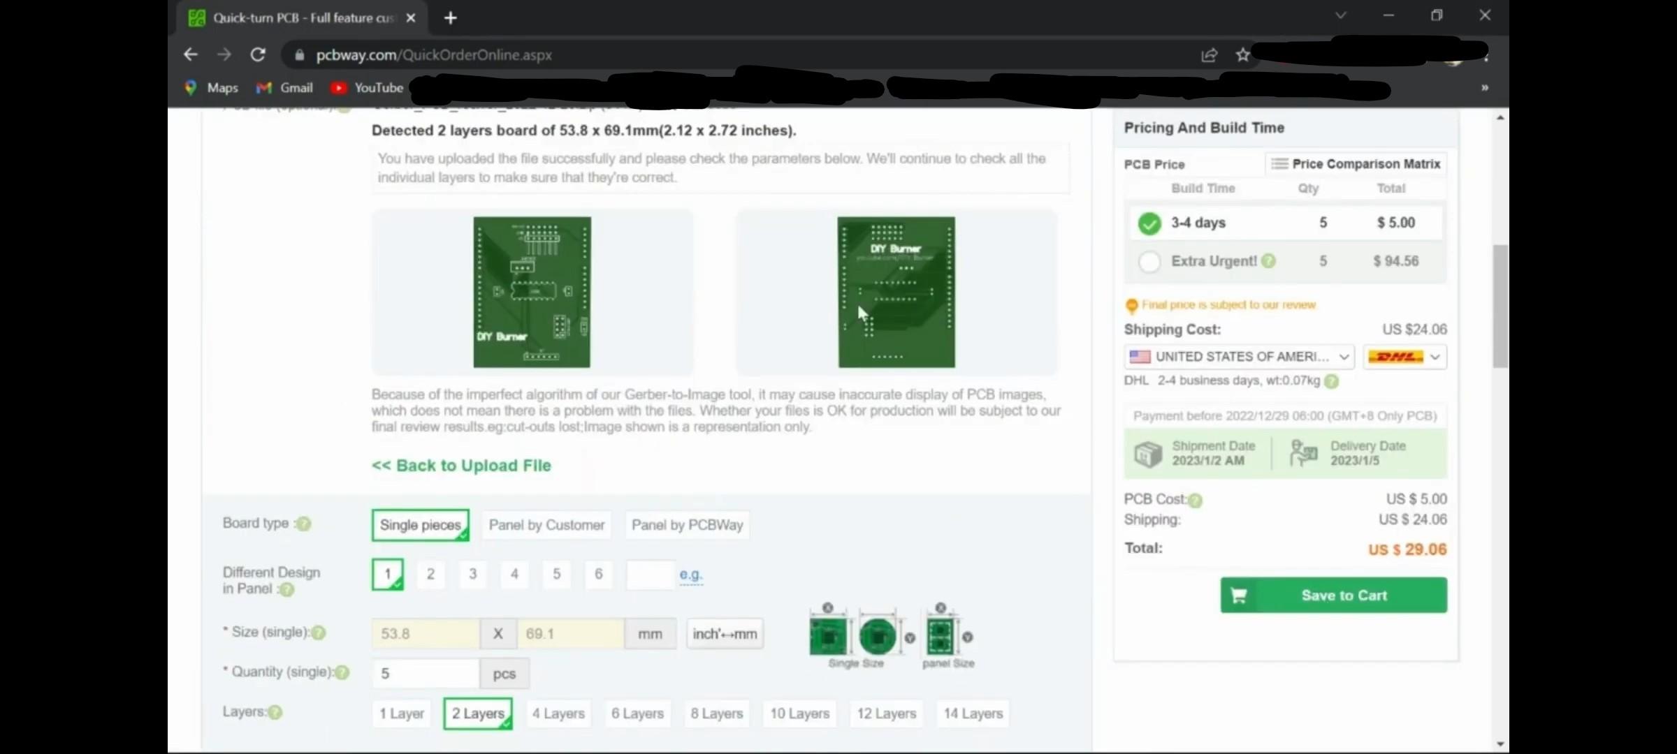Open the YouTube bookmark
1677x754 pixels.
pyautogui.click(x=368, y=87)
